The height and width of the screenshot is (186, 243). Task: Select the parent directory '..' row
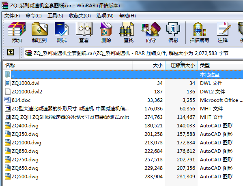[x=127, y=74]
